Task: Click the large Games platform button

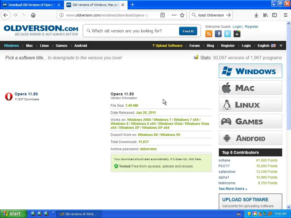Action: [x=250, y=121]
